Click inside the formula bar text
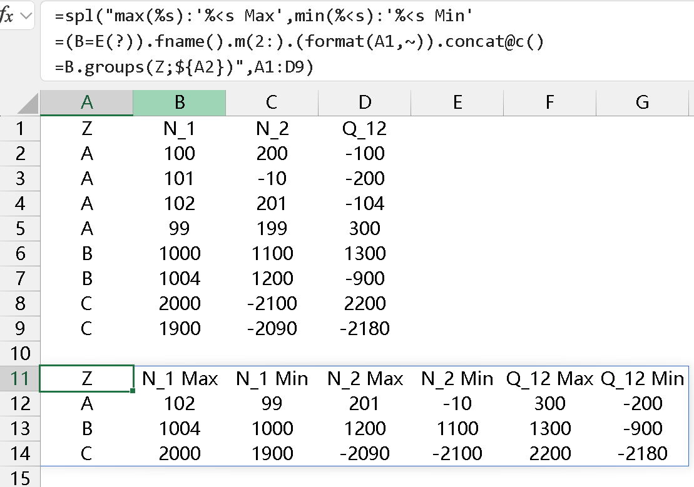 point(300,41)
